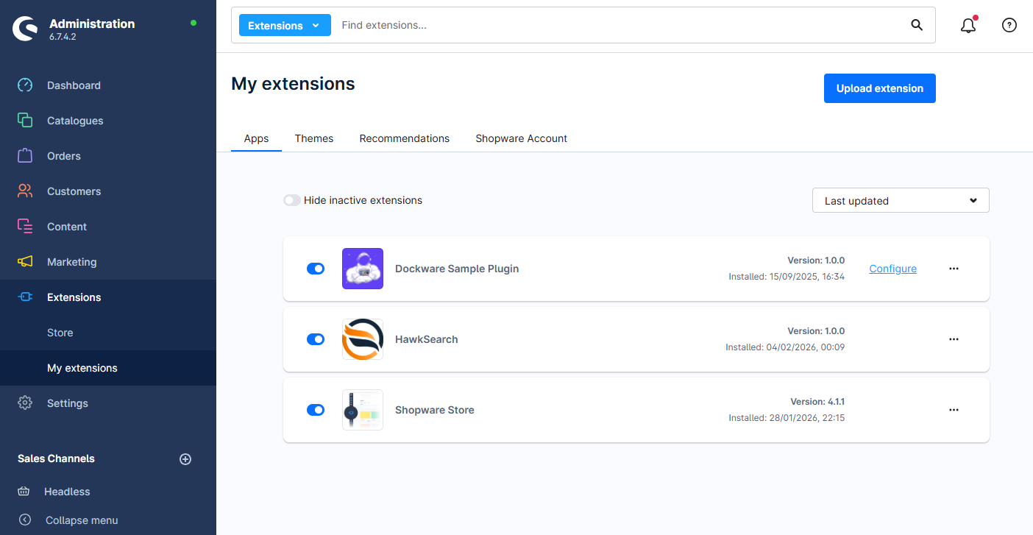Click the Extensions plug icon
Image resolution: width=1033 pixels, height=535 pixels.
pyautogui.click(x=25, y=297)
